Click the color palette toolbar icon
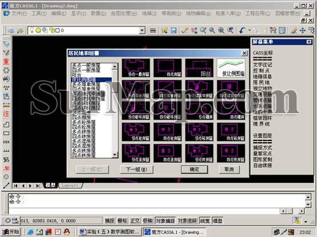This screenshot has height=237, width=317. pyautogui.click(x=273, y=30)
